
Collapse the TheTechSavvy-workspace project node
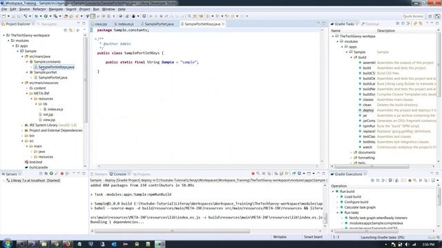[x=4, y=35]
